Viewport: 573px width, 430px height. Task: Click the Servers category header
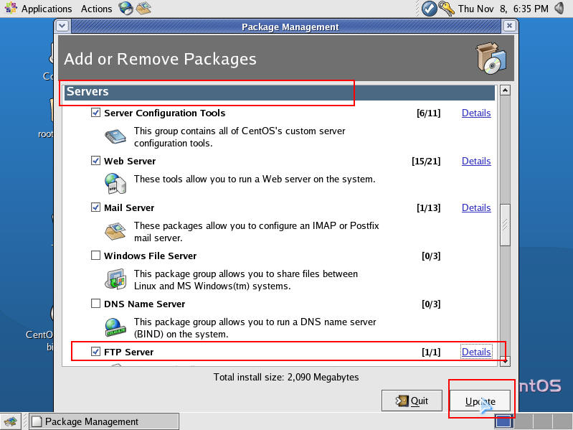click(279, 92)
